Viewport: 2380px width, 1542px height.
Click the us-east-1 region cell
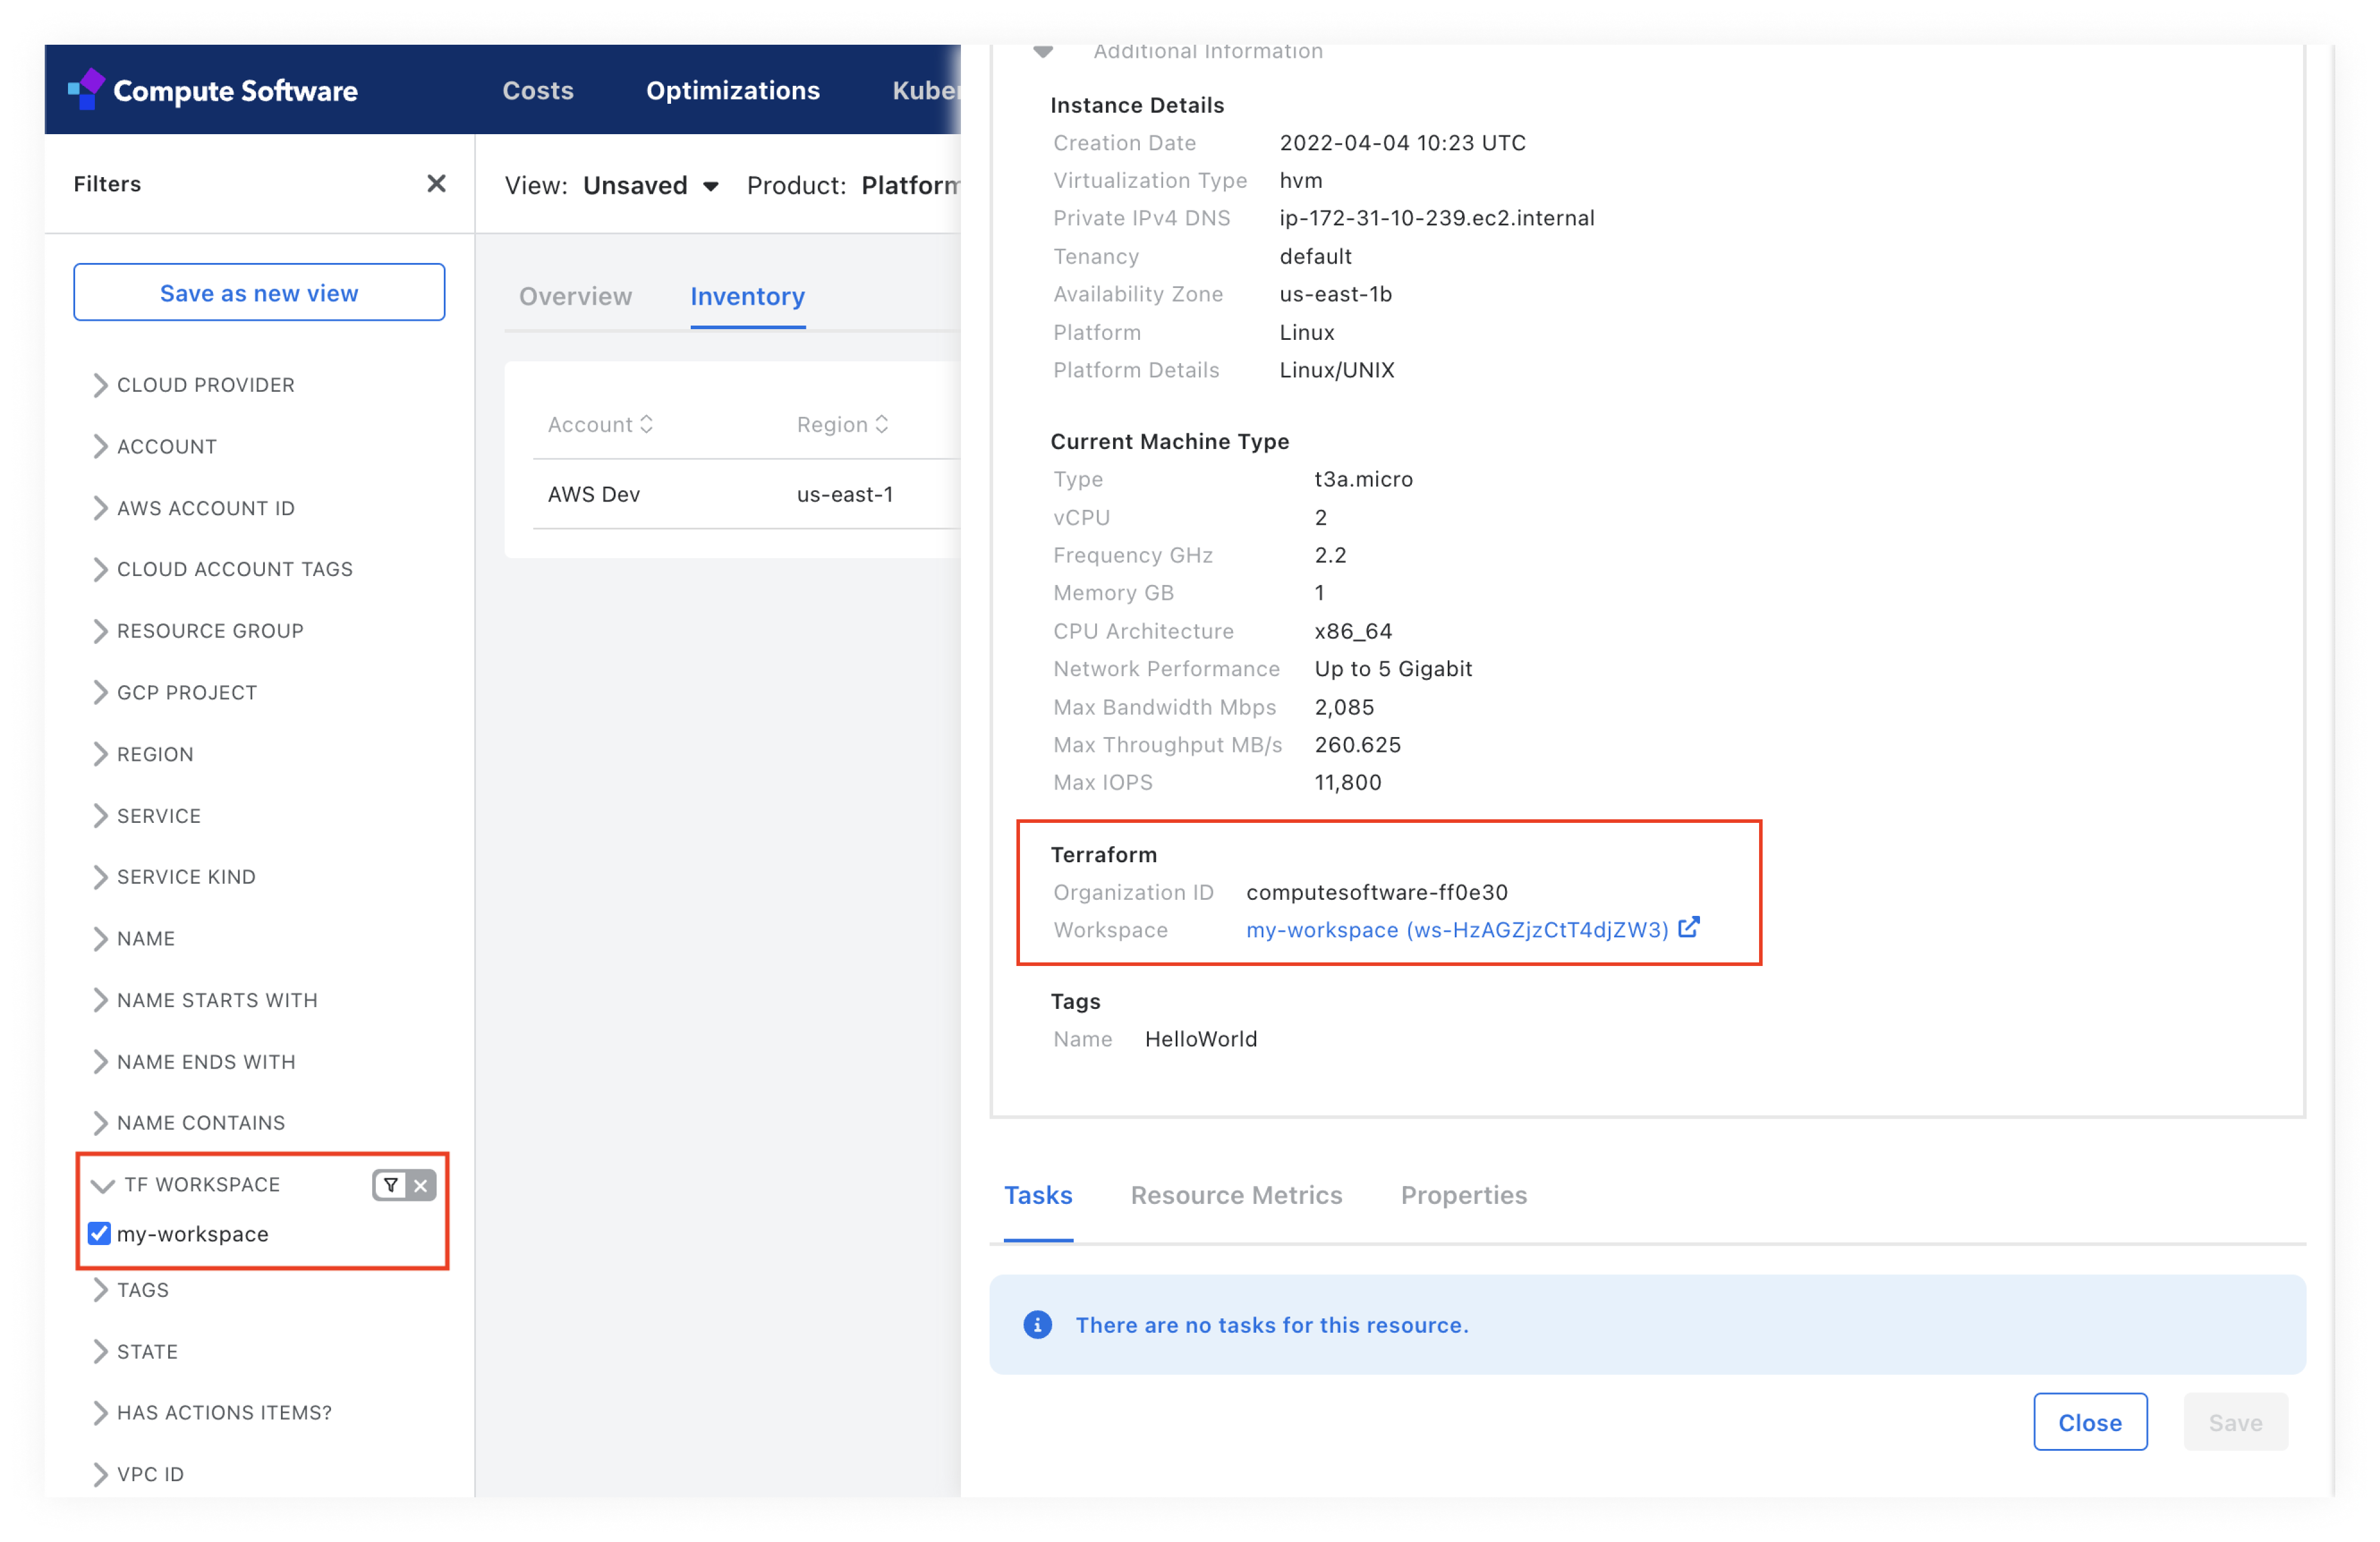(845, 495)
